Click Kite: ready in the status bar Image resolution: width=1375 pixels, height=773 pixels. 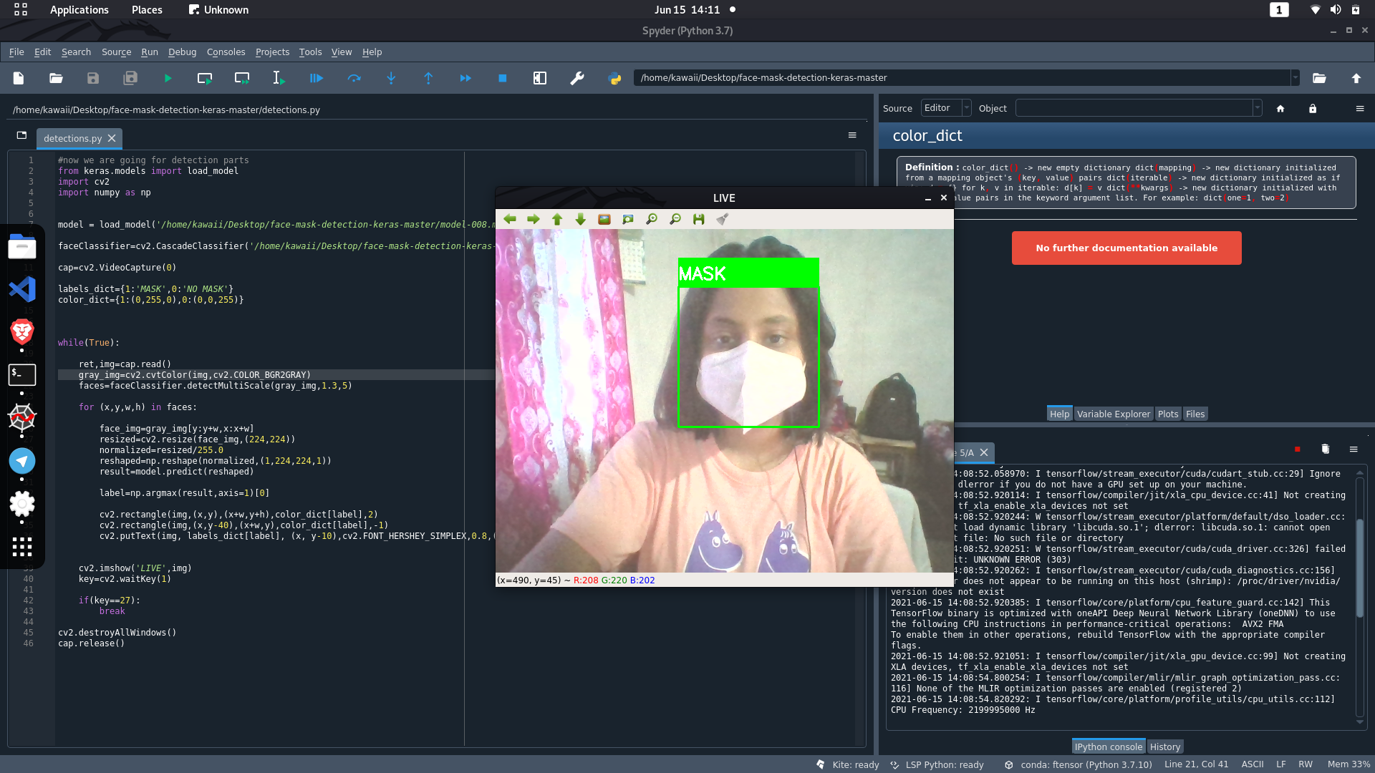click(x=854, y=764)
